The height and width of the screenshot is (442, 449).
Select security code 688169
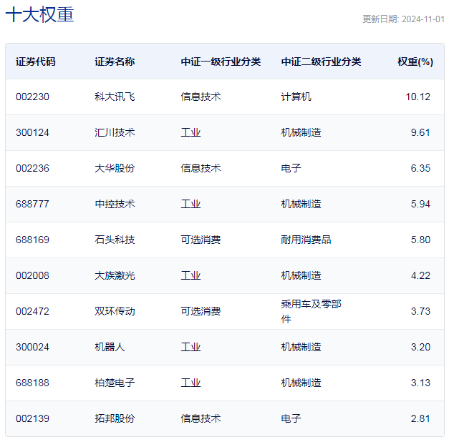click(33, 240)
